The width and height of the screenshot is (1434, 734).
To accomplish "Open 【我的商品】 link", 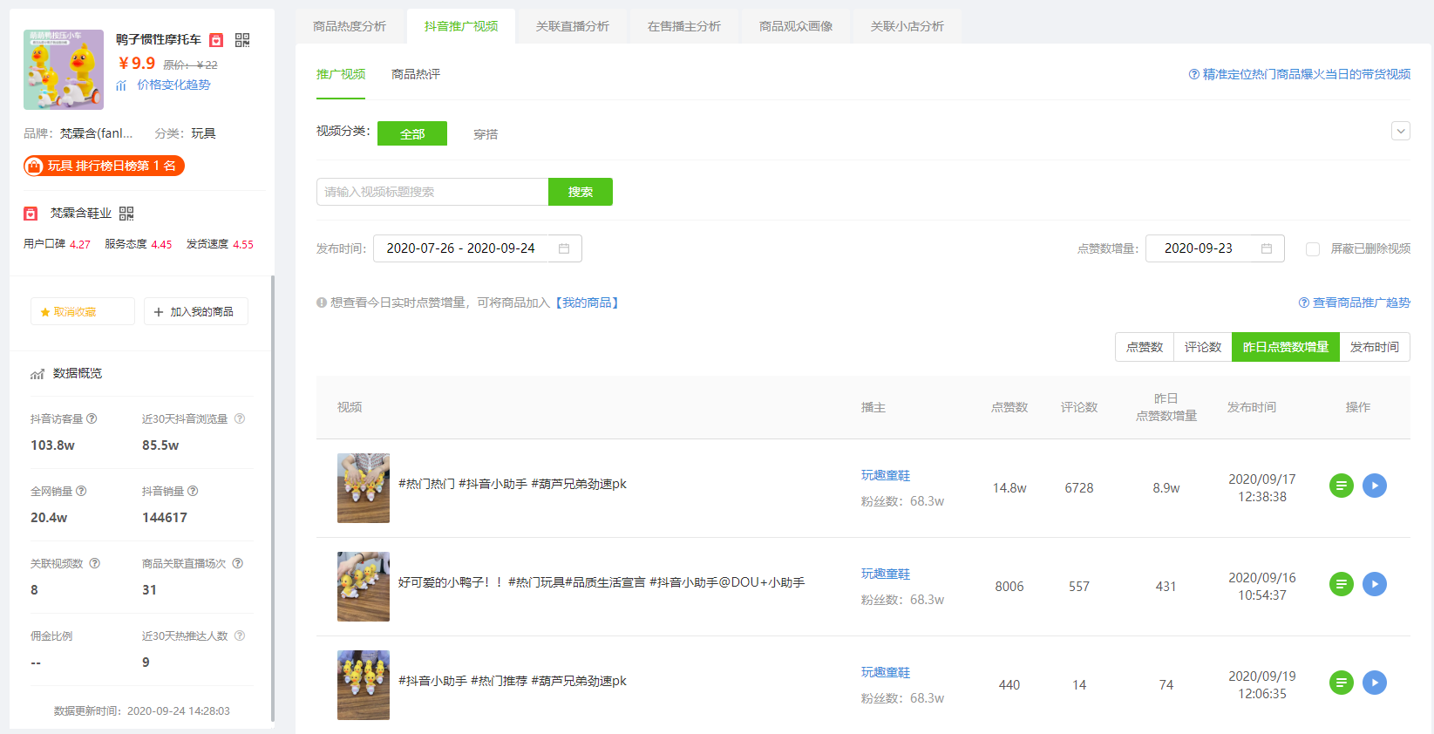I will (587, 302).
